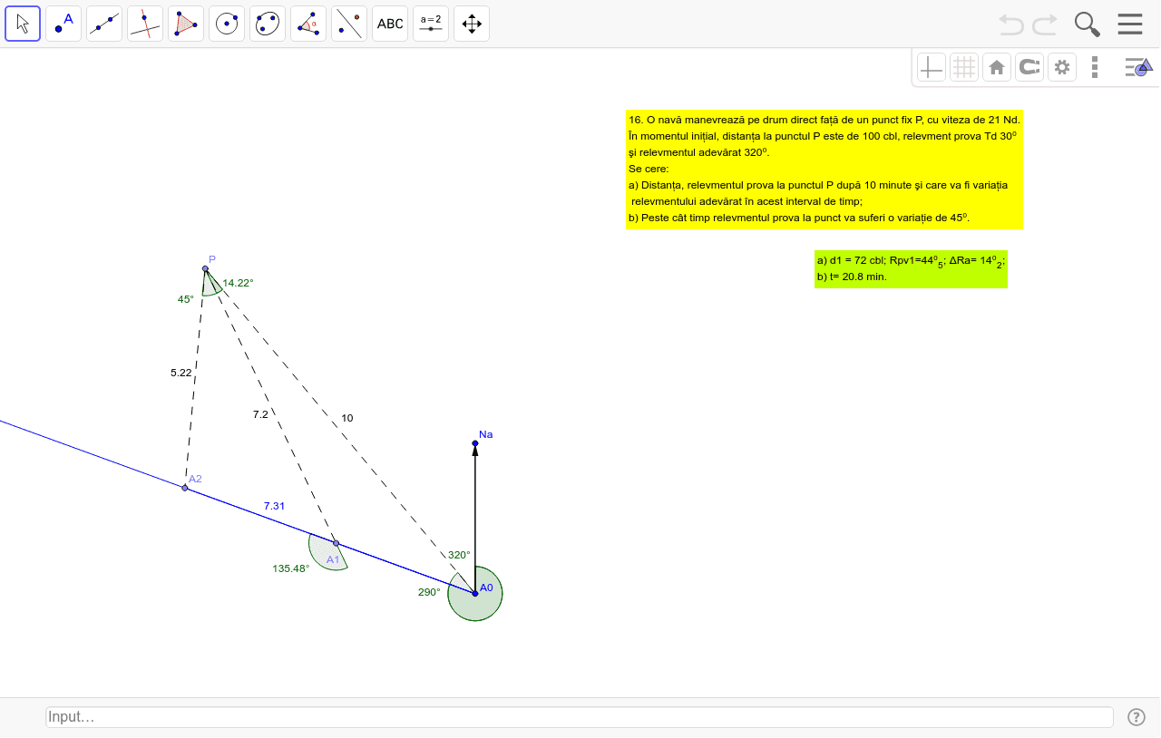Select the Move Graphics View tool
This screenshot has width=1161, height=738.
click(472, 24)
